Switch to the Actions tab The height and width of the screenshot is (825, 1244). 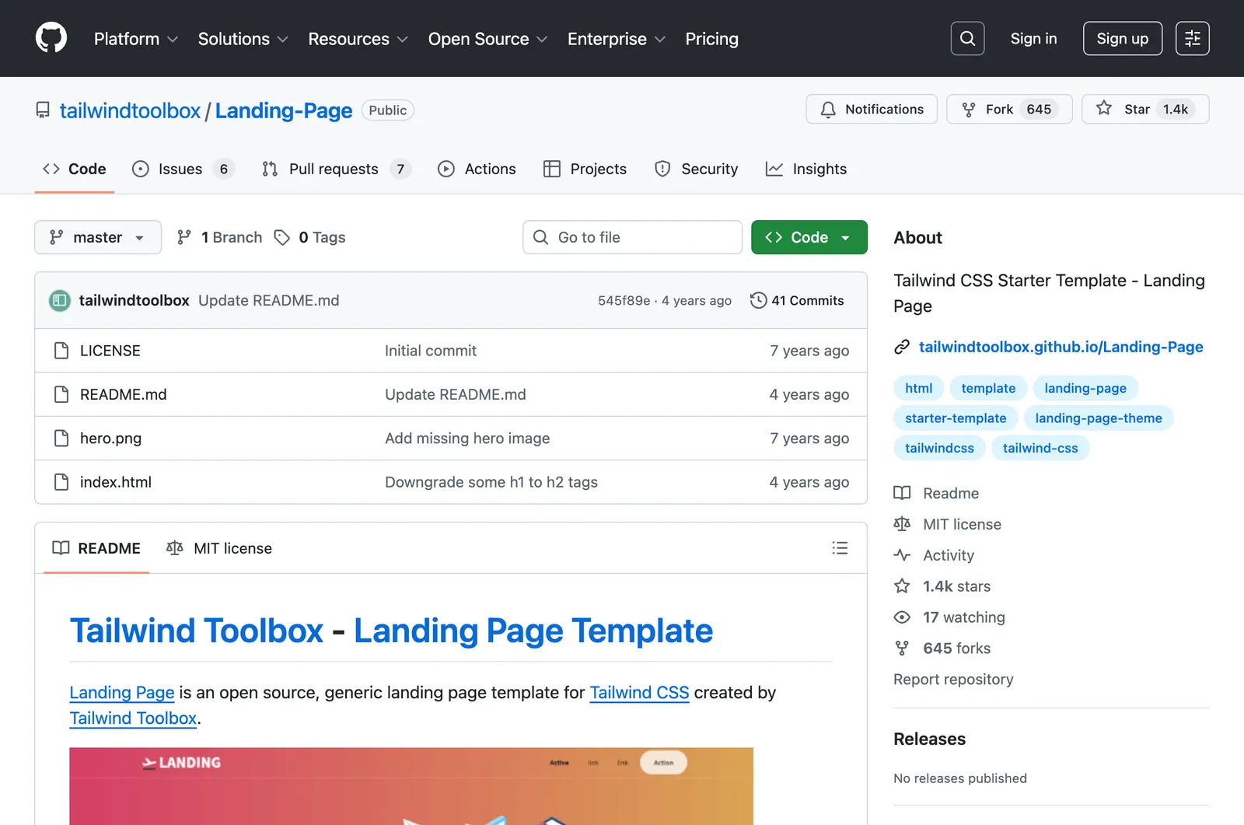(x=477, y=169)
